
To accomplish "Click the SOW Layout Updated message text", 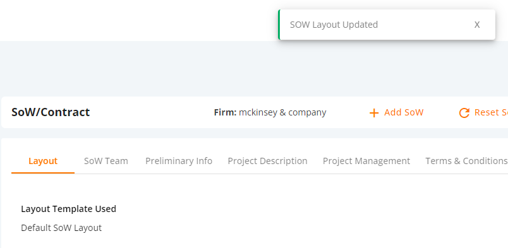I will tap(334, 25).
